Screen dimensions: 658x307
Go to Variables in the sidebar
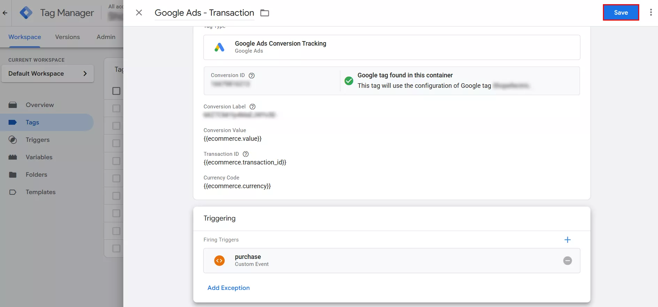[39, 157]
